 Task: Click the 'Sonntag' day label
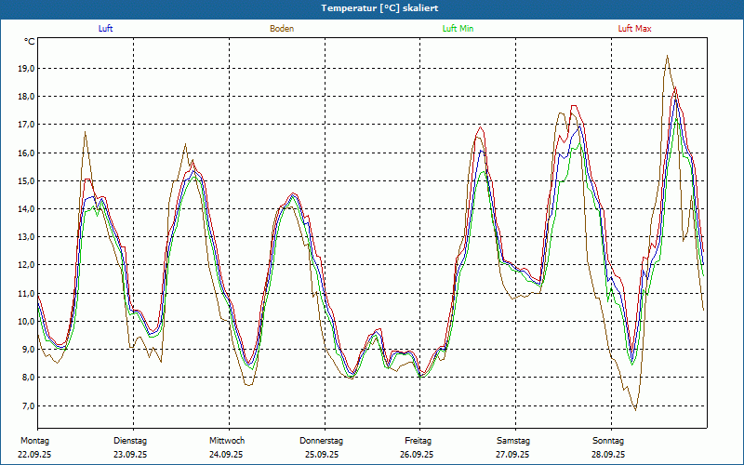tap(609, 441)
